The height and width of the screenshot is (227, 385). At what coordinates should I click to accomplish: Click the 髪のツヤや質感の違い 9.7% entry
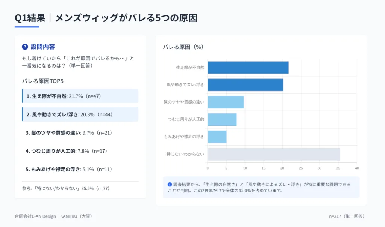tap(69, 133)
